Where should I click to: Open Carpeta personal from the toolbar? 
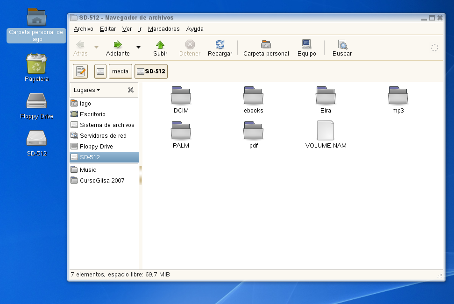click(266, 45)
